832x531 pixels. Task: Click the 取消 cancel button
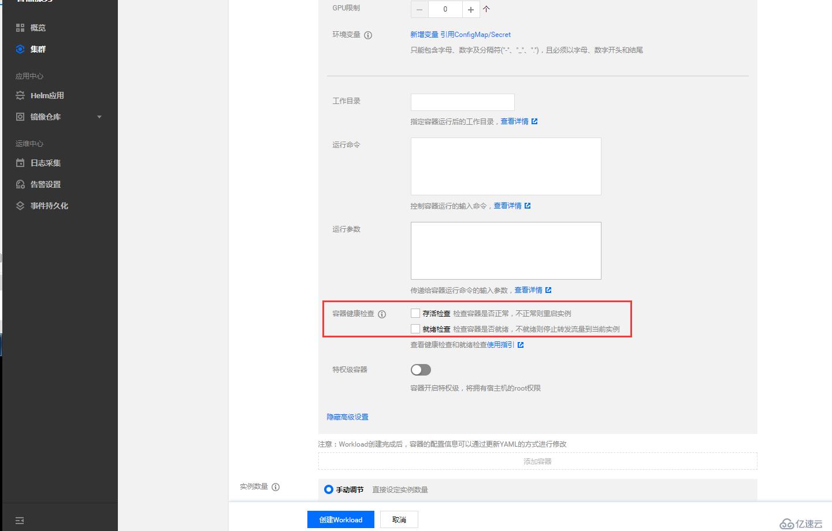[x=399, y=519]
